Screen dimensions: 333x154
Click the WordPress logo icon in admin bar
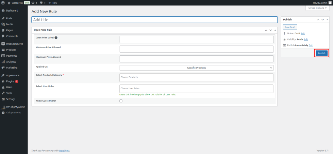(3, 2)
